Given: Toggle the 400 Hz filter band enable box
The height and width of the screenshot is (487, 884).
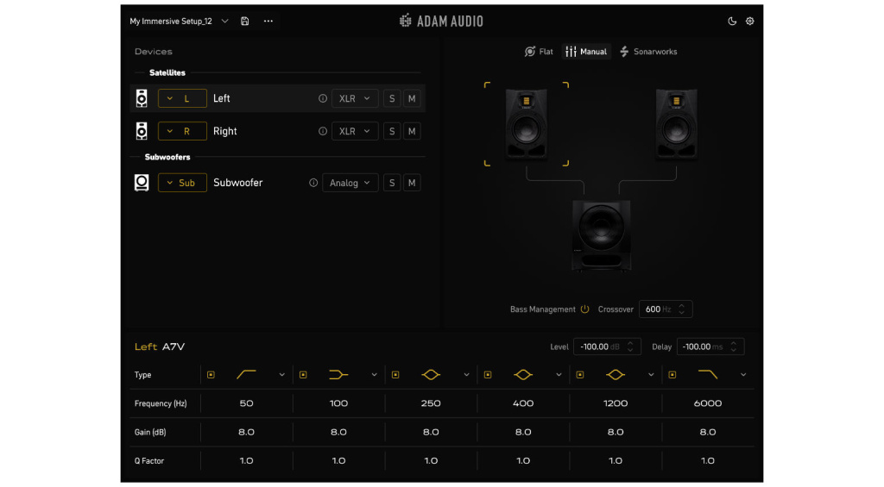Looking at the screenshot, I should [488, 375].
